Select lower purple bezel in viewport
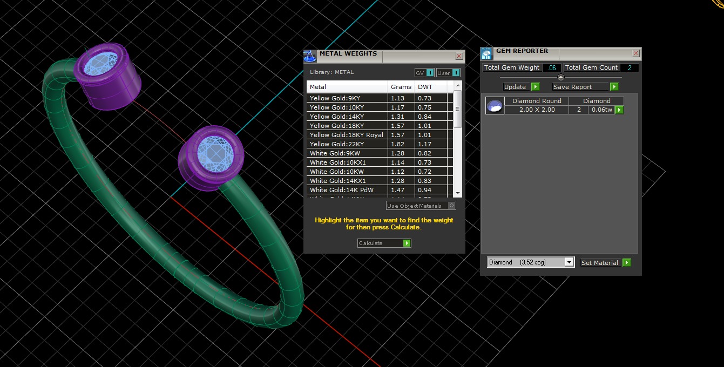The image size is (724, 367). [211, 159]
